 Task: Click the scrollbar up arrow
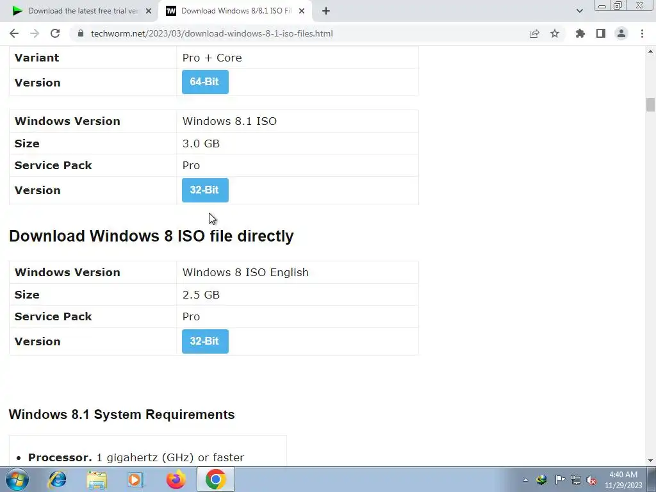coord(650,51)
